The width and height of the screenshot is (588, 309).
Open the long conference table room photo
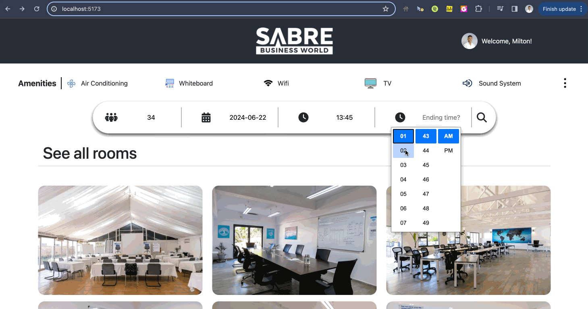point(294,240)
